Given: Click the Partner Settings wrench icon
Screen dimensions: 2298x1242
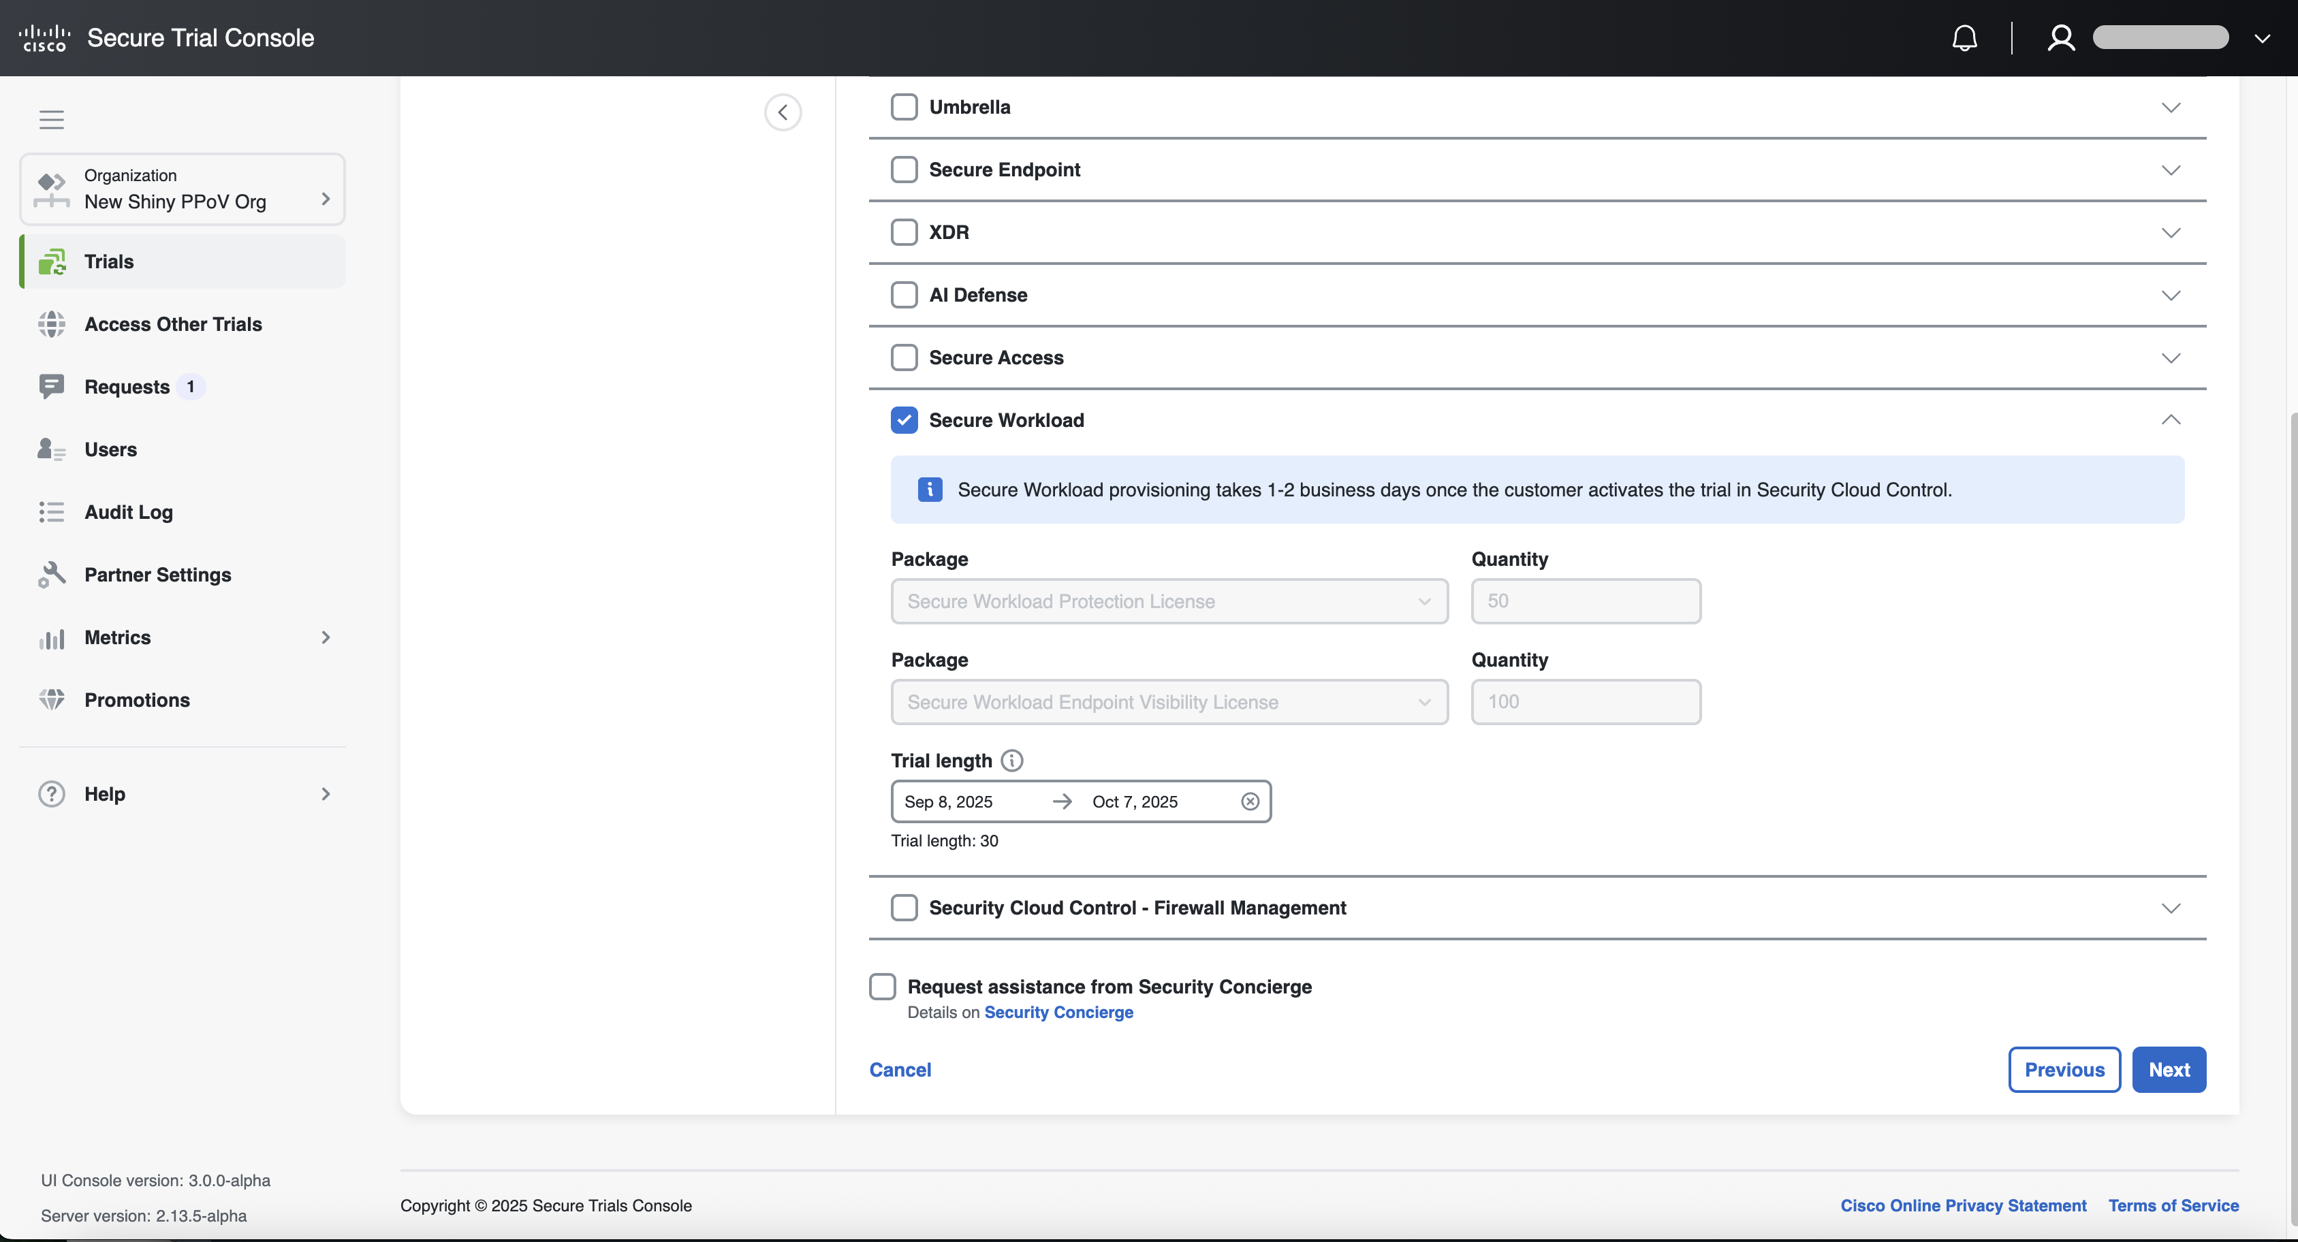Looking at the screenshot, I should point(52,574).
